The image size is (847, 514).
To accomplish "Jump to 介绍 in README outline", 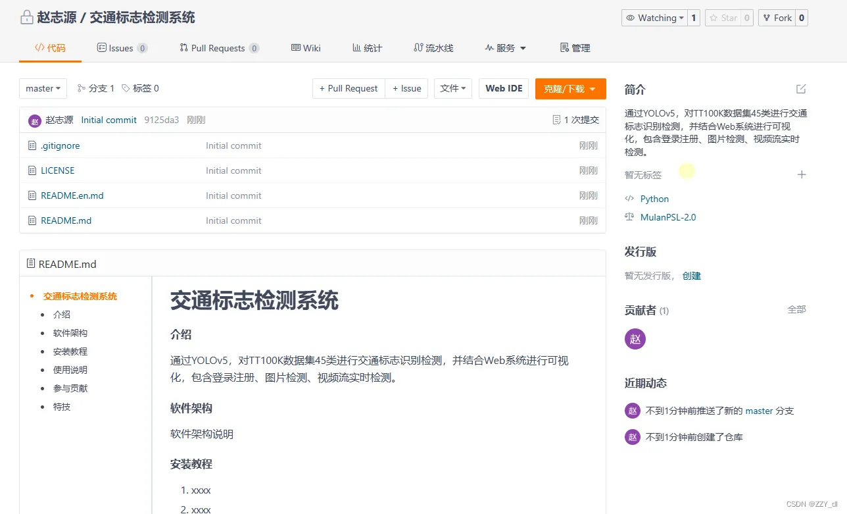I will 62,315.
